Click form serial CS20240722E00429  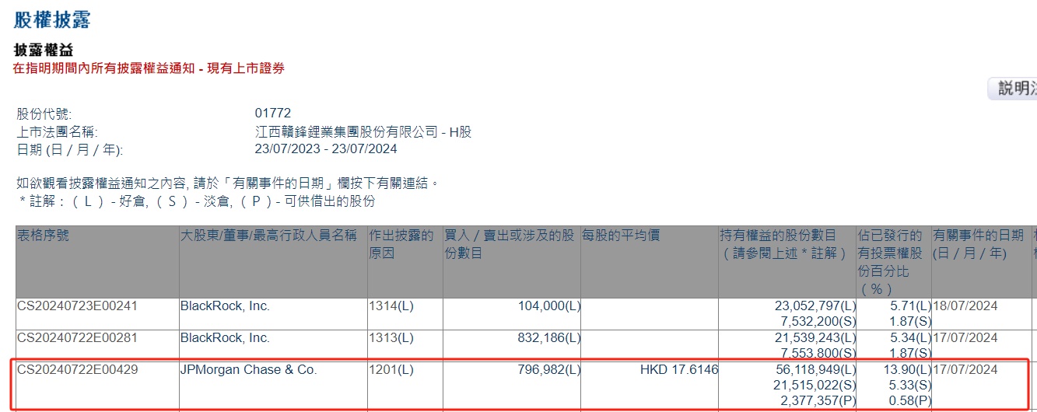click(x=77, y=370)
